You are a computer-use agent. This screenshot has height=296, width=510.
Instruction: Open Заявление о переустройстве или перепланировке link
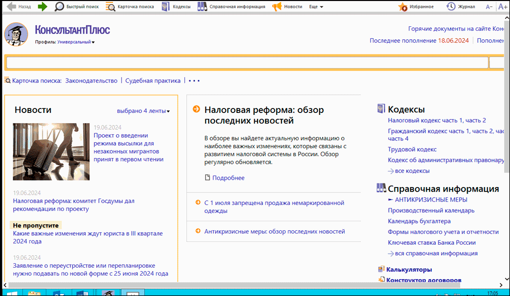tap(91, 269)
